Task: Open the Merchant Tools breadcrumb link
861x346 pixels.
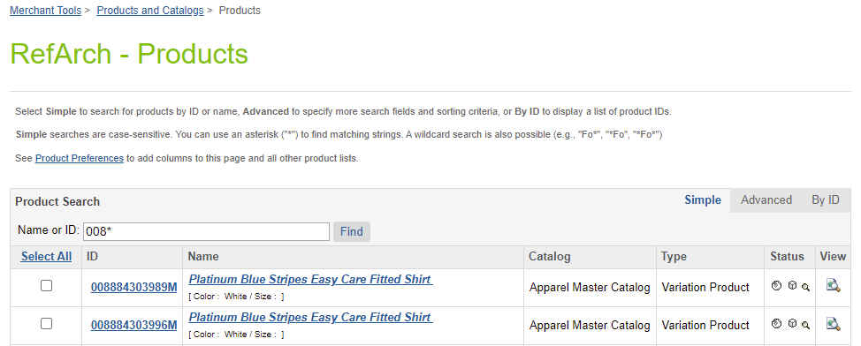Action: [46, 11]
